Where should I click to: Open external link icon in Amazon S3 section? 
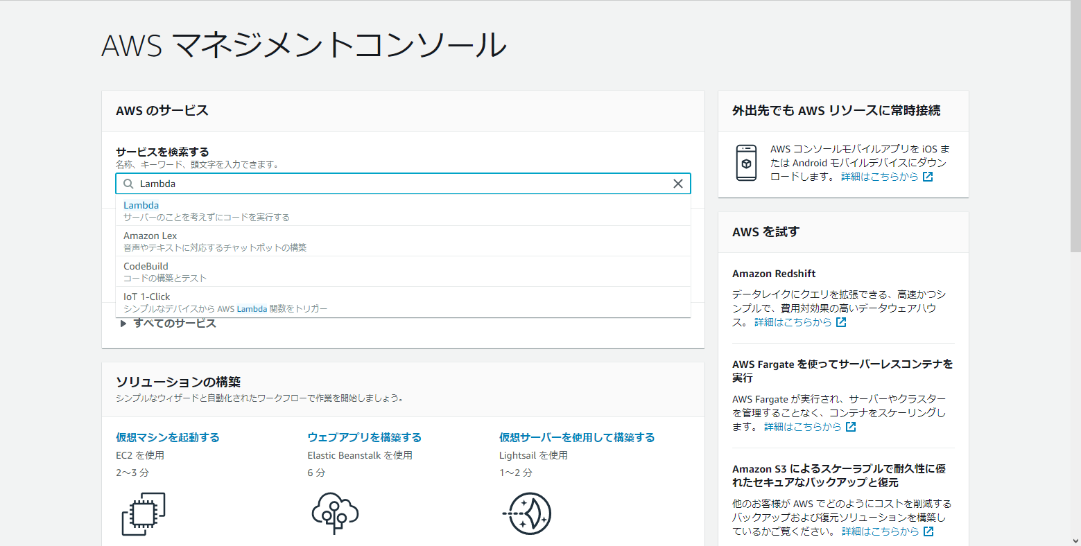(x=928, y=531)
